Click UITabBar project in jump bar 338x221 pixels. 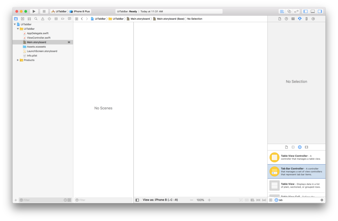pyautogui.click(x=98, y=19)
